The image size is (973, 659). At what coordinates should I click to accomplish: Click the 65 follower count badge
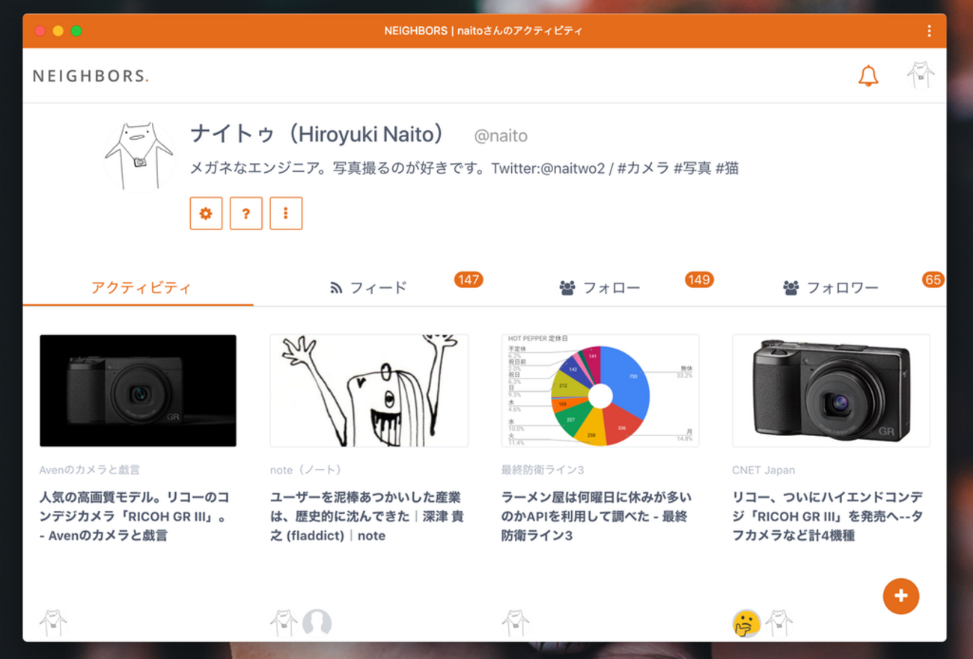pos(933,280)
